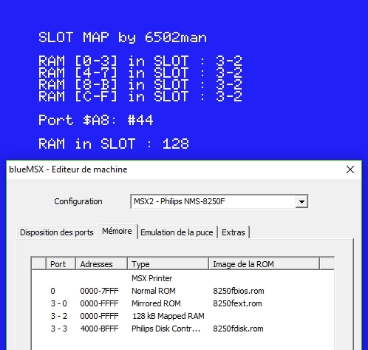Click the 8250fdisk.rom image entry
The width and height of the screenshot is (368, 350).
click(x=238, y=329)
